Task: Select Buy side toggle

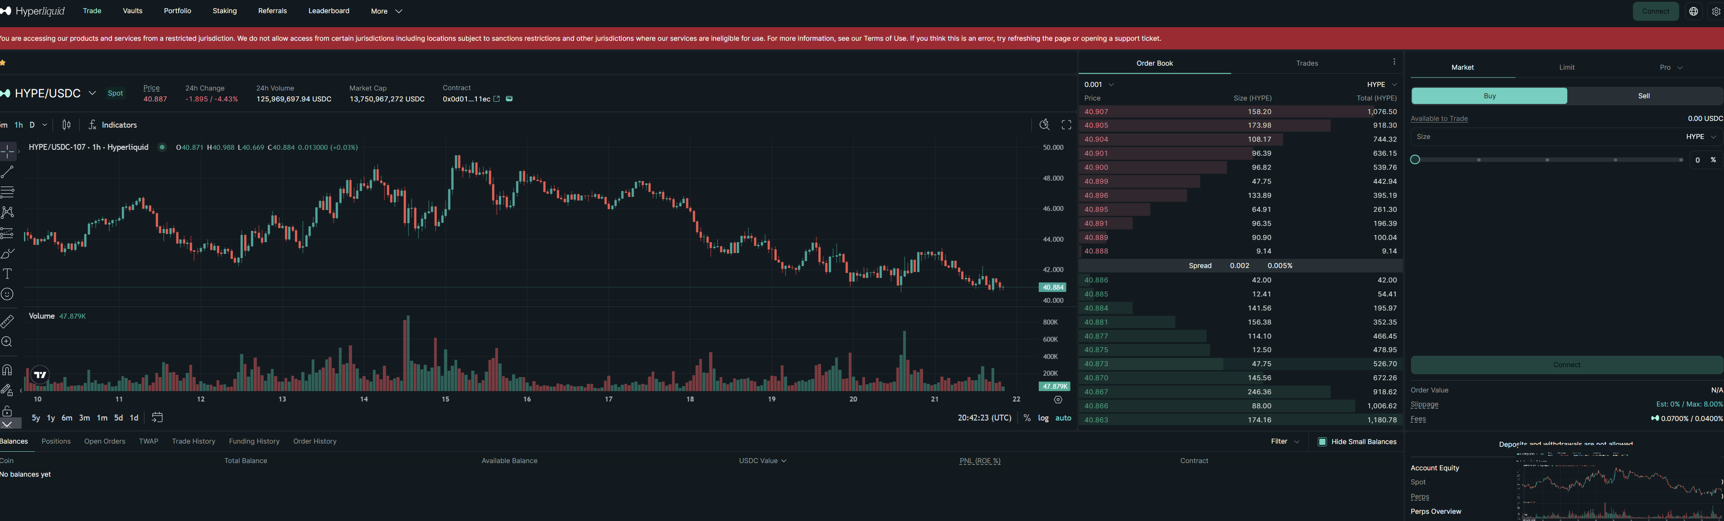Action: point(1489,96)
